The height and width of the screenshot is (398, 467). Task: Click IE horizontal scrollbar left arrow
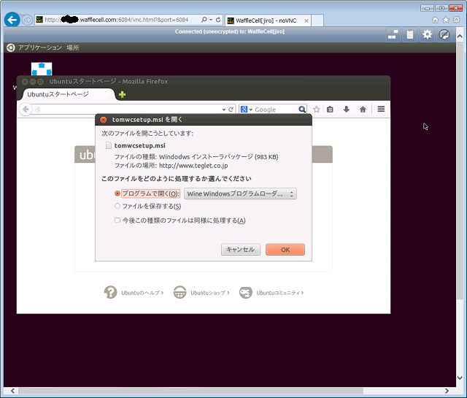click(x=12, y=391)
